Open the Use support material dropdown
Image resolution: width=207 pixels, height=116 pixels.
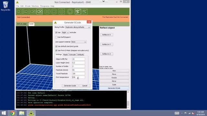pyautogui.click(x=79, y=42)
